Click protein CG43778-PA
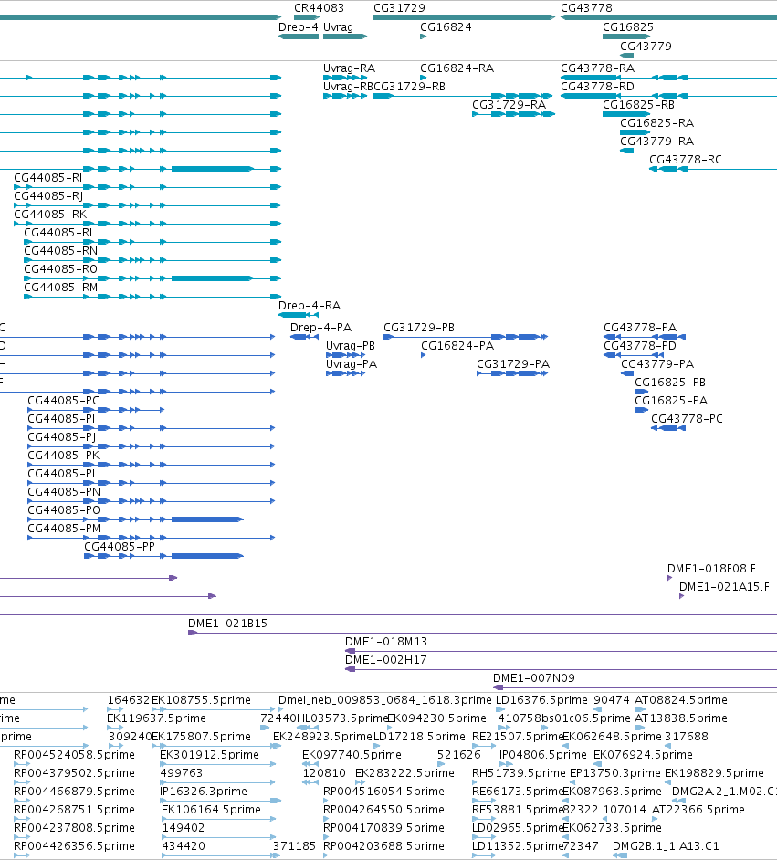Image resolution: width=777 pixels, height=860 pixels. click(x=640, y=328)
